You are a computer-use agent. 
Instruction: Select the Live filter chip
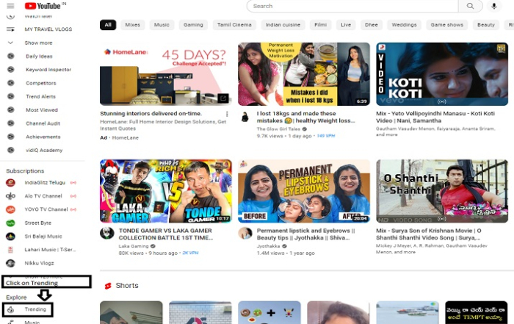346,24
